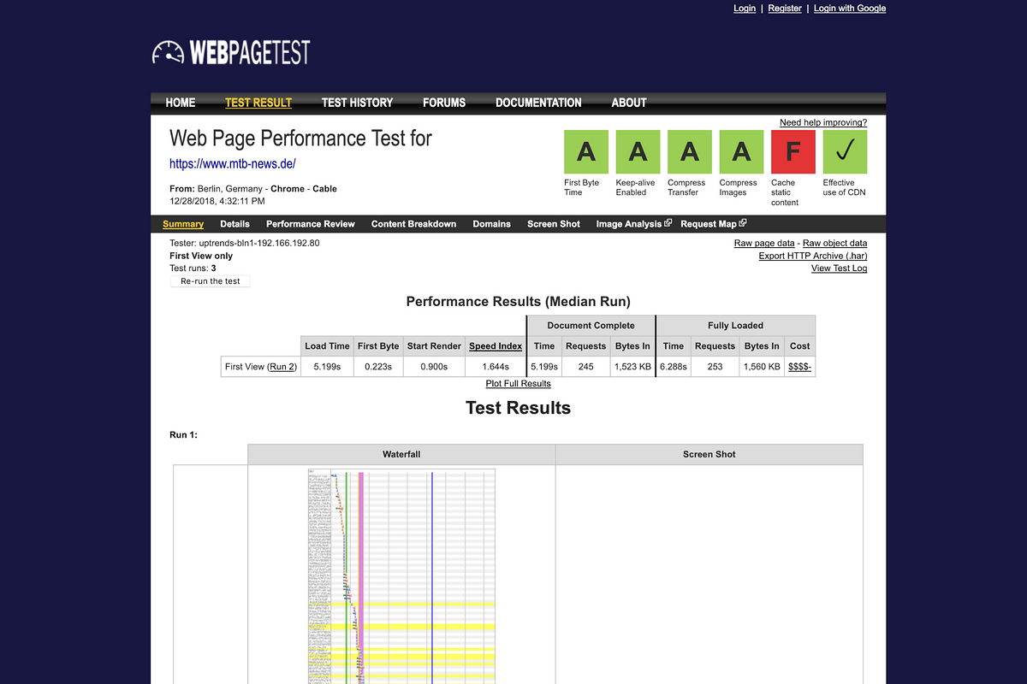1027x684 pixels.
Task: Switch to the Content Breakdown tab
Action: pyautogui.click(x=413, y=224)
